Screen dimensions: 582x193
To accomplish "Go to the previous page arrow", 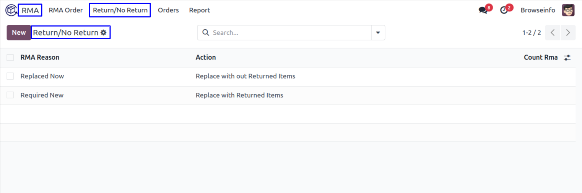I will point(553,33).
